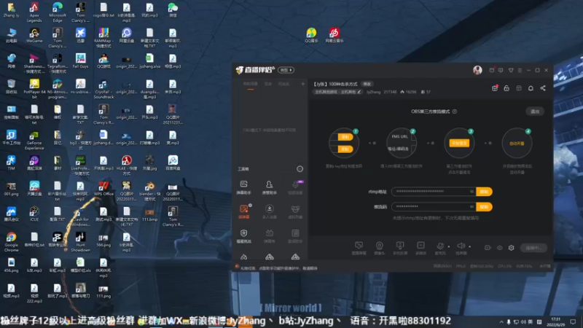Open Apex Legends desktop shortcut

tap(34, 12)
